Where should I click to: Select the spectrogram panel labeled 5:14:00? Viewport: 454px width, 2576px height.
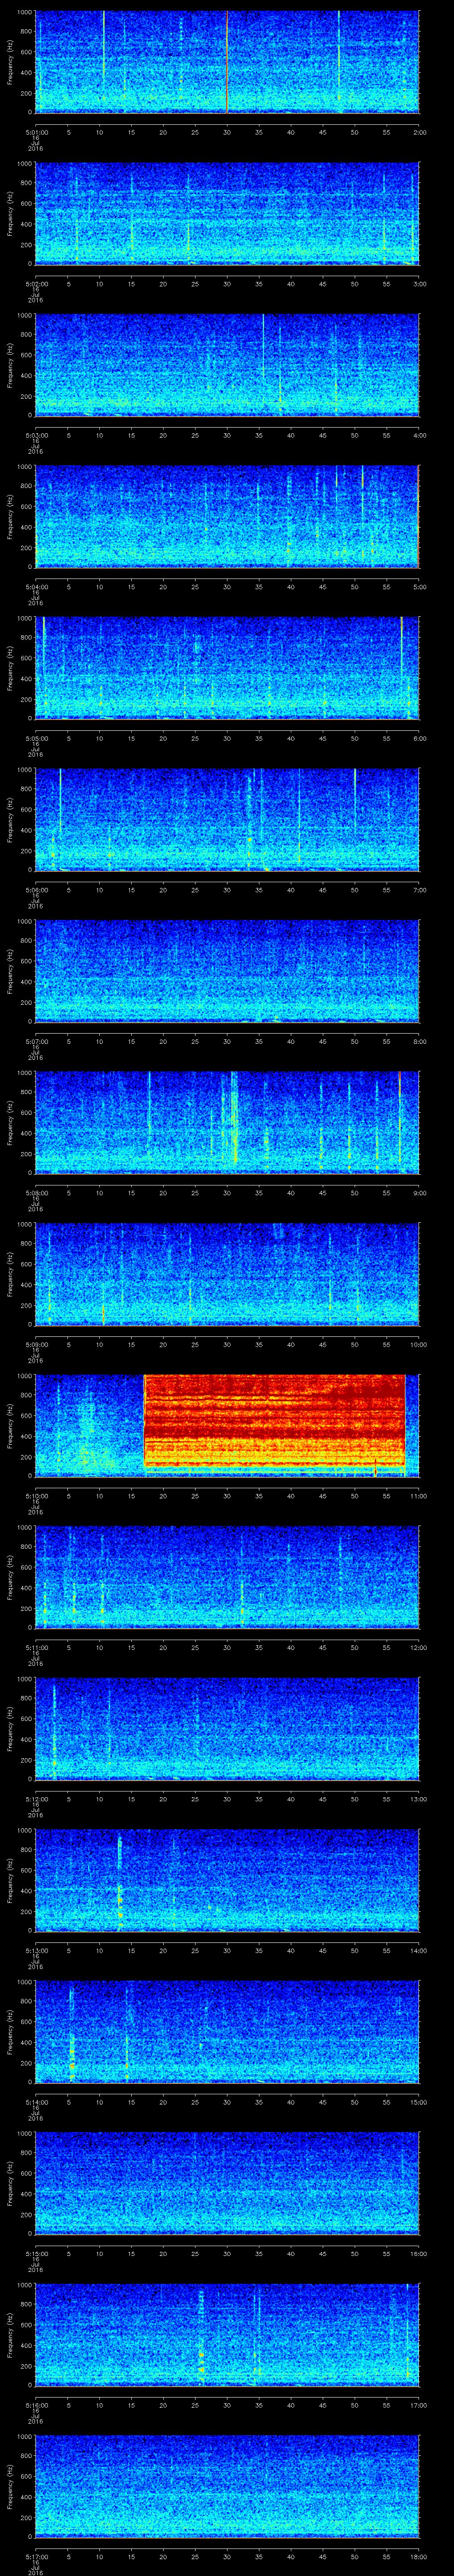point(227,2032)
